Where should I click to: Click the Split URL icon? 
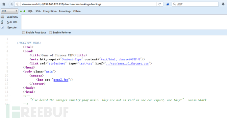click(x=2, y=22)
